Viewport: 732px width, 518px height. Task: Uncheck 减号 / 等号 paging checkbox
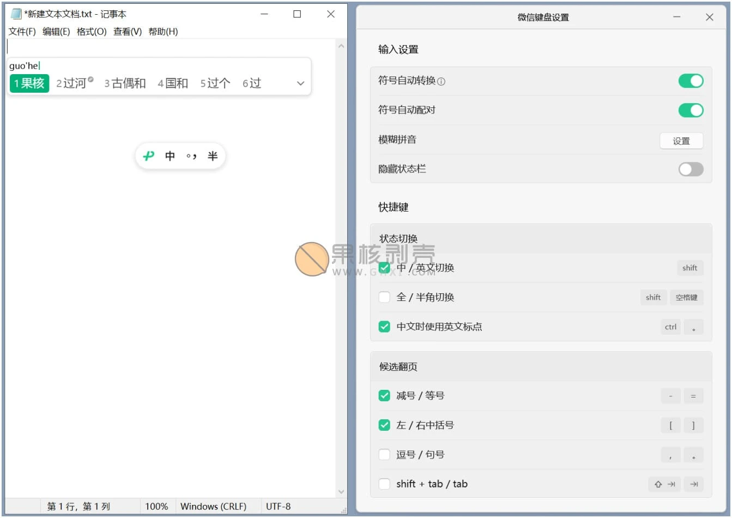pos(384,395)
